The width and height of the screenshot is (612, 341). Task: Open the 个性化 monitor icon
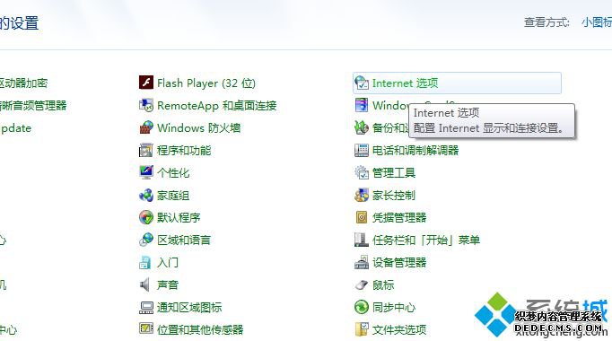tap(146, 172)
